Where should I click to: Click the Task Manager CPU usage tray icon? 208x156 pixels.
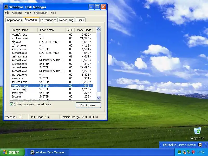[x=179, y=152]
